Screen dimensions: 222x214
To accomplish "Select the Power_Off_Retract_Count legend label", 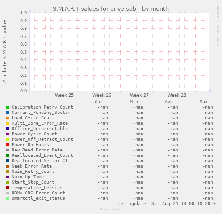I will 42,139.
